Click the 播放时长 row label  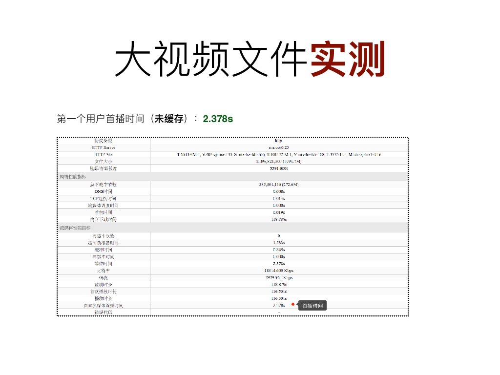point(103,299)
